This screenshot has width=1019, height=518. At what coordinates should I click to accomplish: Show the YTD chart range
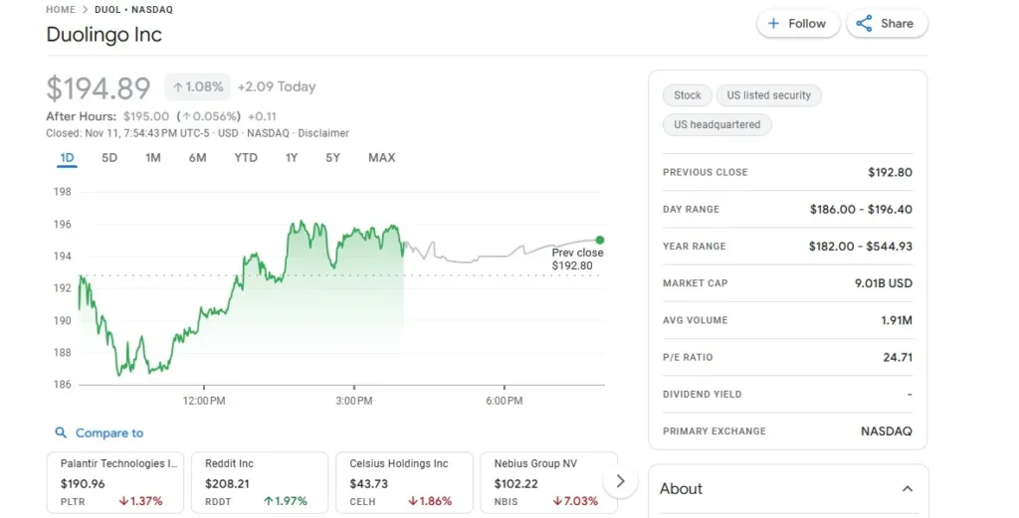(246, 157)
